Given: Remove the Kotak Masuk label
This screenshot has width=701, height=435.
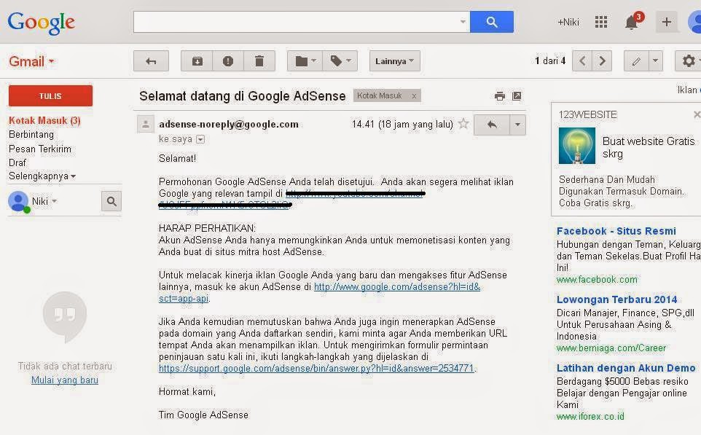Looking at the screenshot, I should 414,95.
